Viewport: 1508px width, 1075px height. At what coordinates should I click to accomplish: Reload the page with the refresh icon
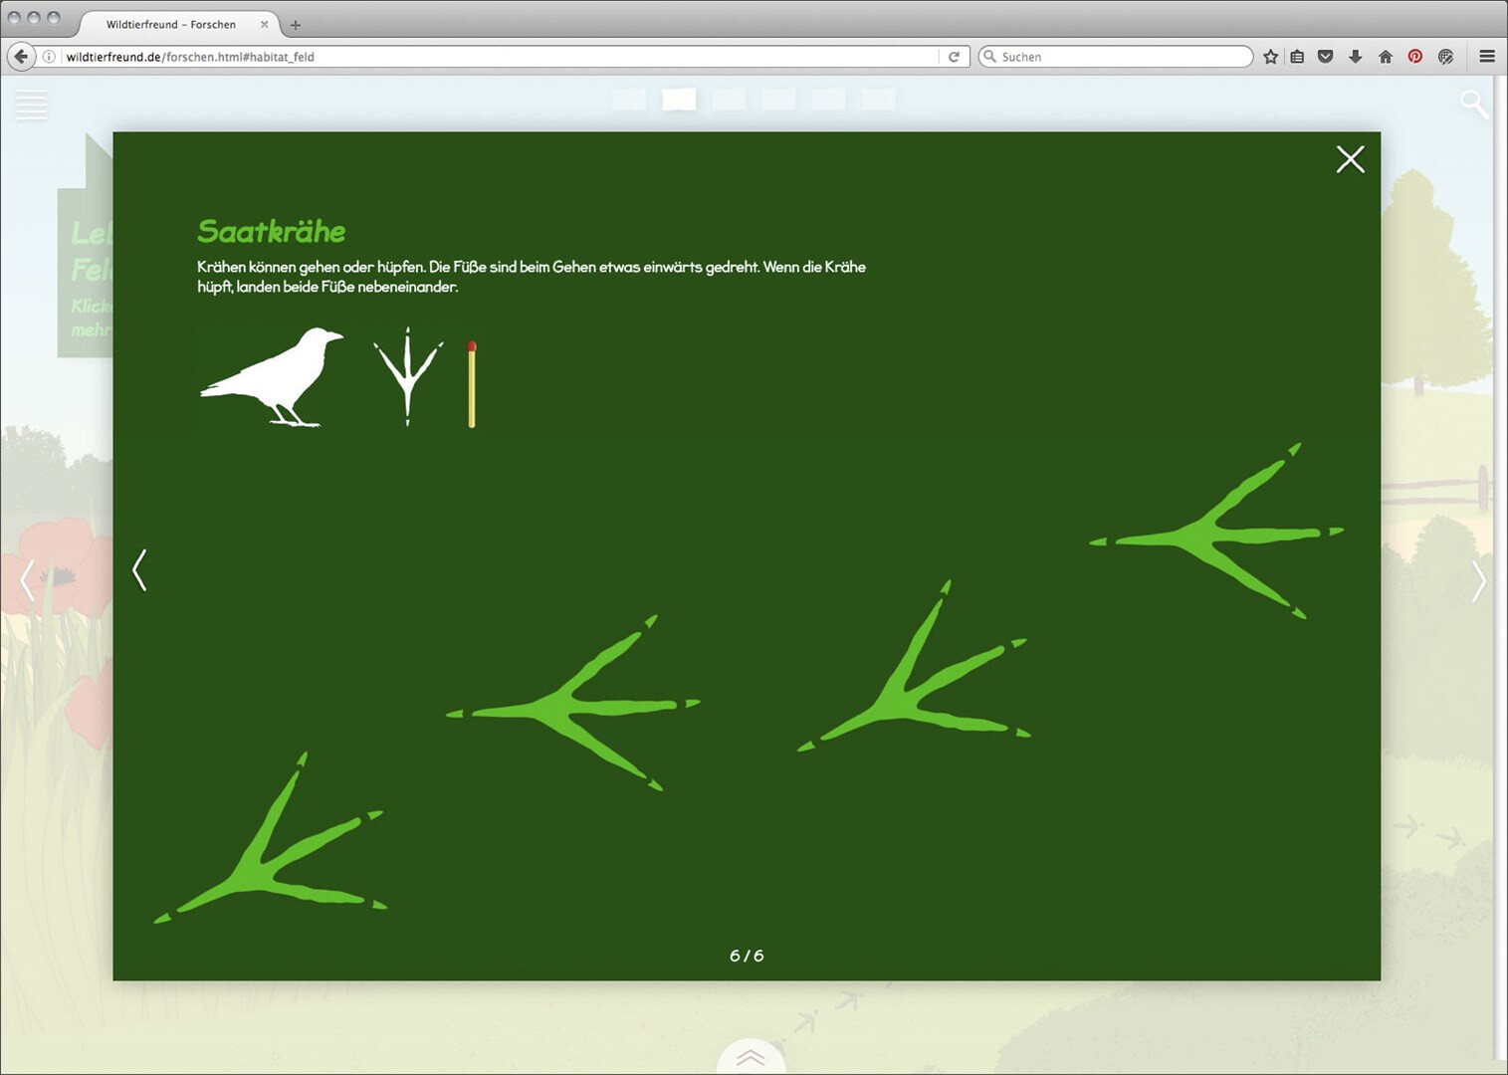click(954, 57)
